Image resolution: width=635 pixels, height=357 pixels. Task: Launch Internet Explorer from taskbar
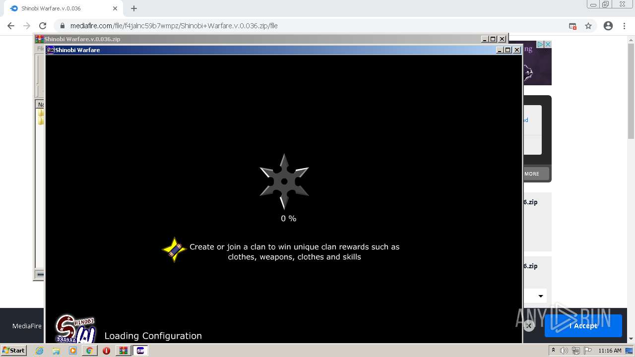[x=40, y=351]
